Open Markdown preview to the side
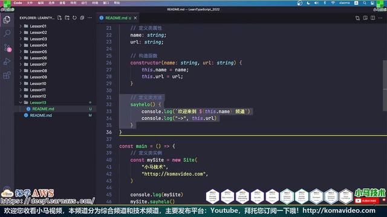387x217 pixels. click(365, 18)
